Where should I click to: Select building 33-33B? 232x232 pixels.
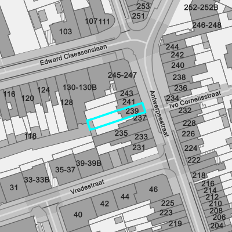37,180
